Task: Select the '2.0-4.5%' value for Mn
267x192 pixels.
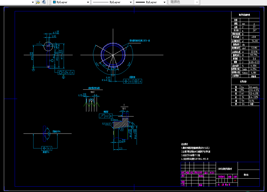Action: tap(254, 90)
